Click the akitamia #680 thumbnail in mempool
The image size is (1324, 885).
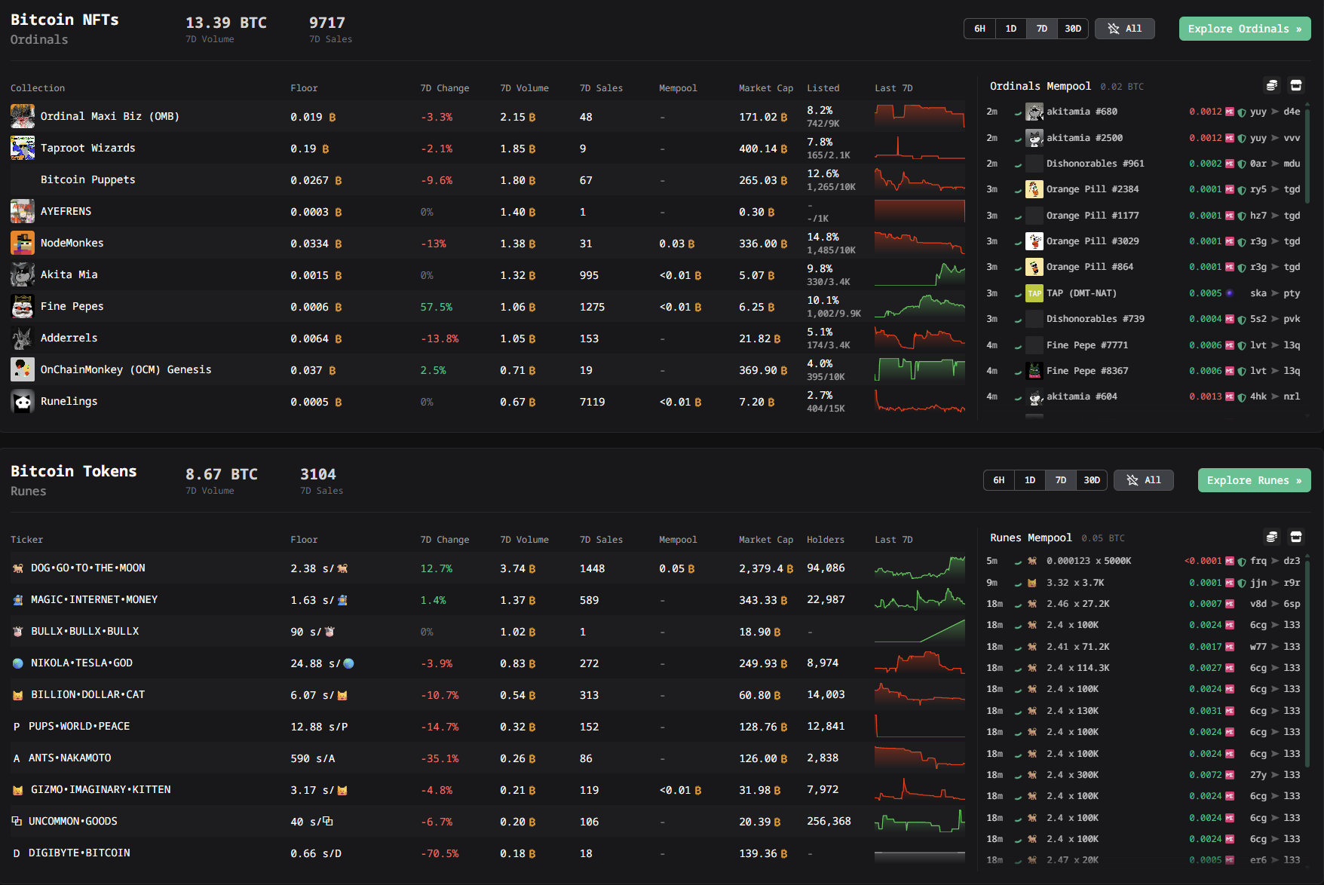pyautogui.click(x=1034, y=112)
